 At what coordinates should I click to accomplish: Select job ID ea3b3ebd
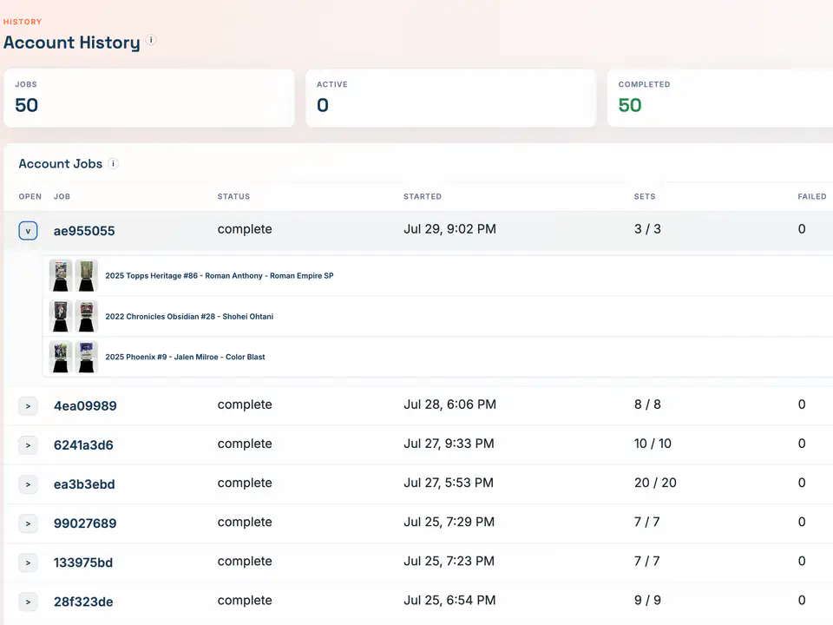(84, 484)
